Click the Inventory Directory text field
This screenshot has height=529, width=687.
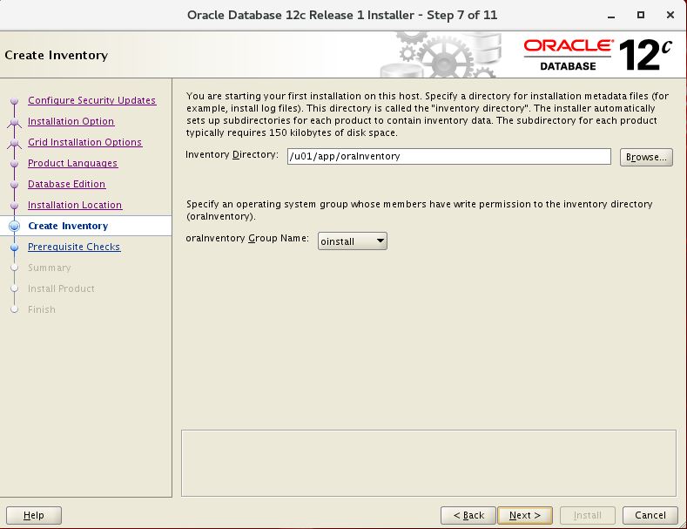tap(448, 157)
